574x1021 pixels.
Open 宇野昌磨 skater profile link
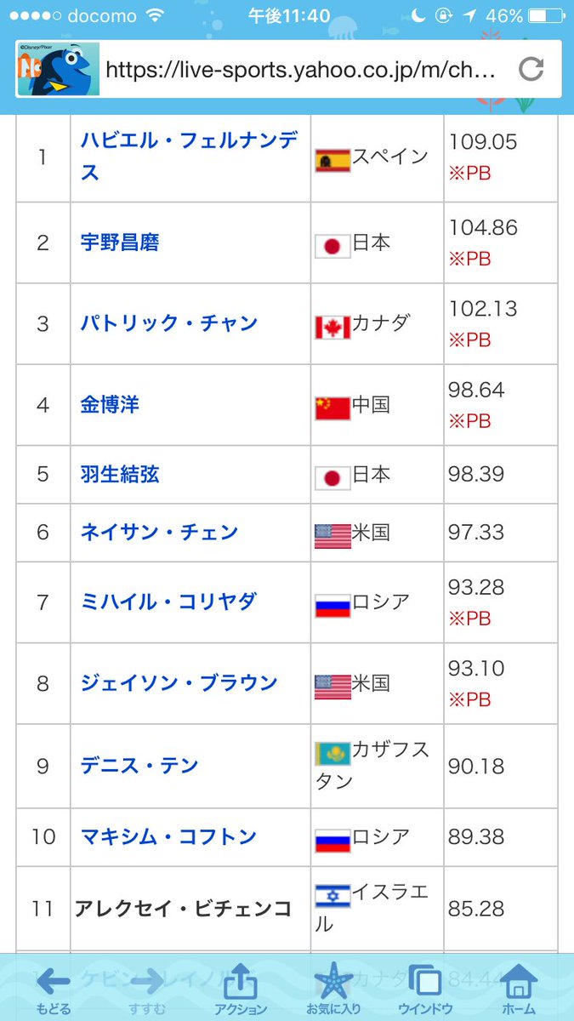pyautogui.click(x=120, y=243)
